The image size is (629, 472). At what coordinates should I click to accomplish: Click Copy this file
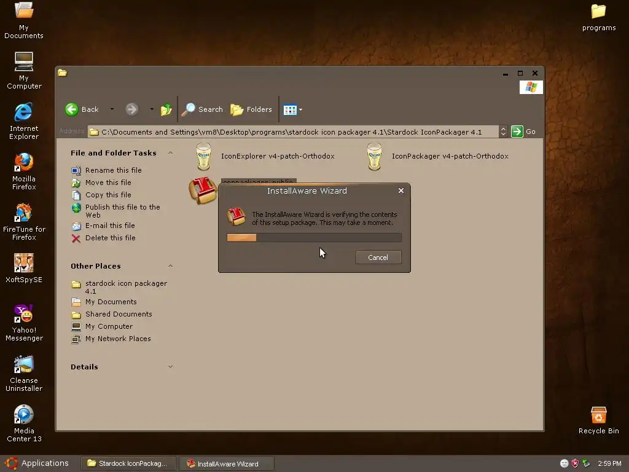(x=101, y=195)
